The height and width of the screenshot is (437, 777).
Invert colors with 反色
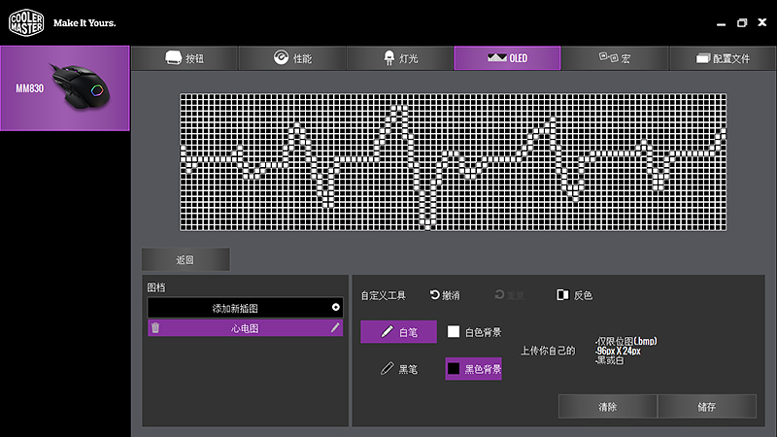(x=574, y=295)
